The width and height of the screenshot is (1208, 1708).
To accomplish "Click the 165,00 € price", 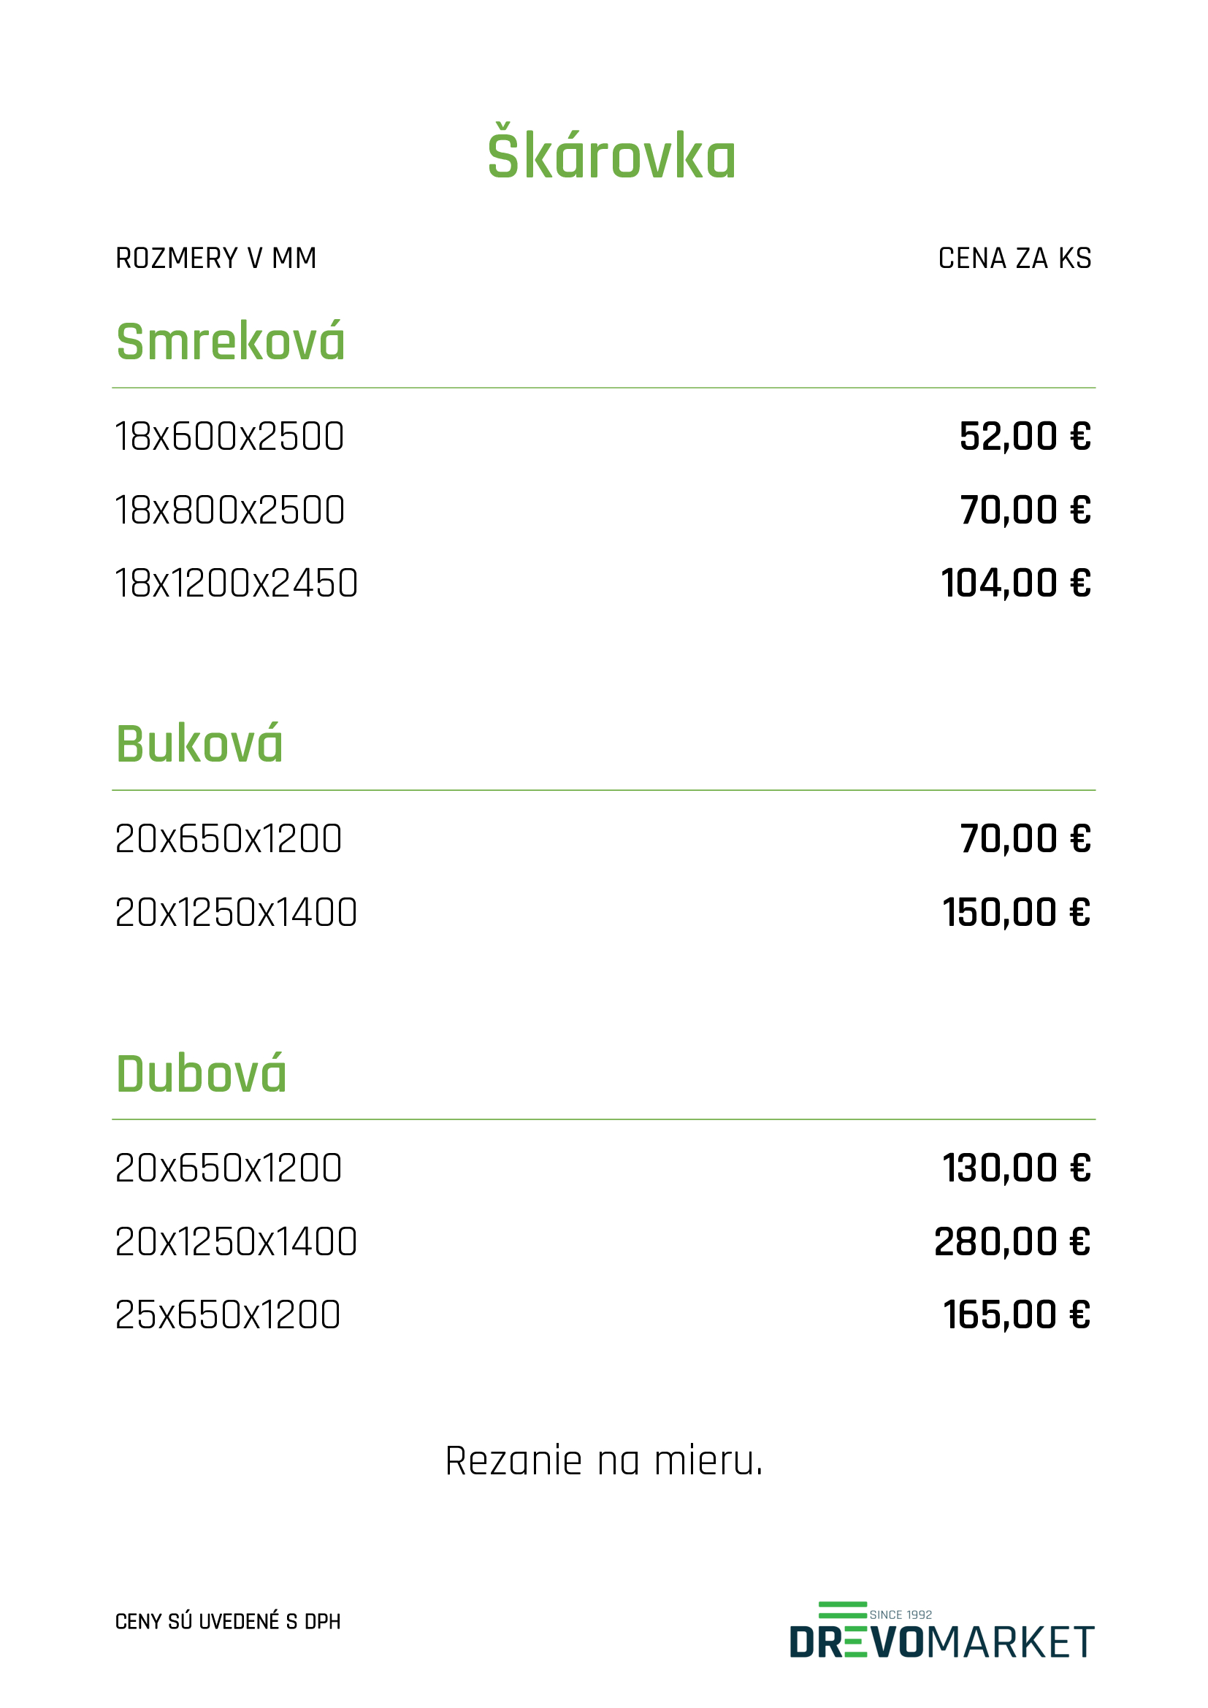I will coord(1017,1314).
